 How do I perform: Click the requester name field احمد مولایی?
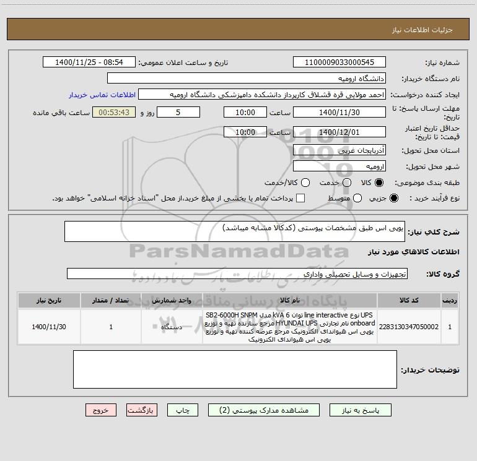(x=262, y=95)
